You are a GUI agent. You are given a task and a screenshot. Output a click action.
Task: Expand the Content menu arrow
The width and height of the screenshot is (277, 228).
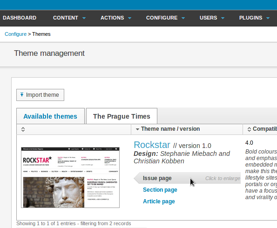click(84, 18)
